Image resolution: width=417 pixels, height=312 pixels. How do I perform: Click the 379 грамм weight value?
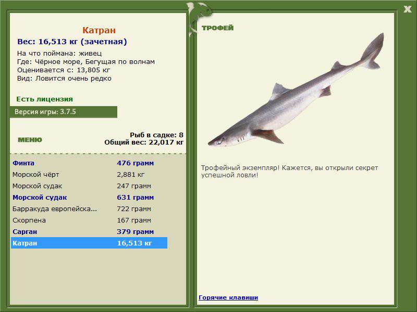tap(135, 231)
